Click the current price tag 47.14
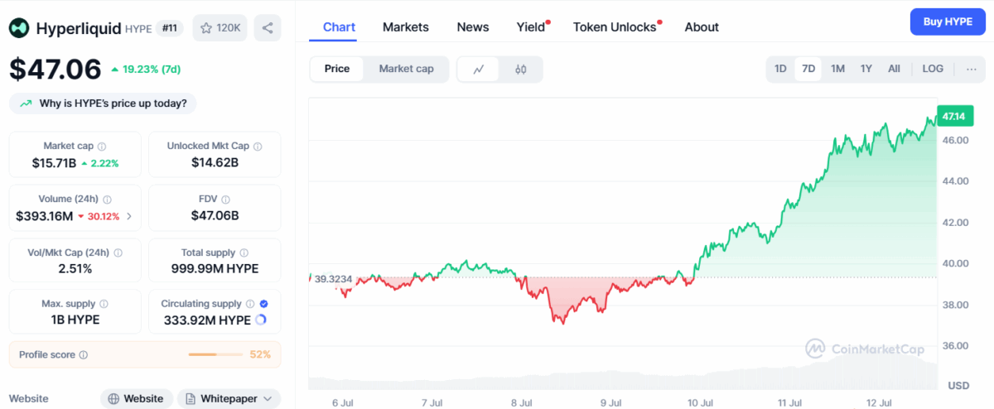The height and width of the screenshot is (409, 994). click(x=955, y=118)
